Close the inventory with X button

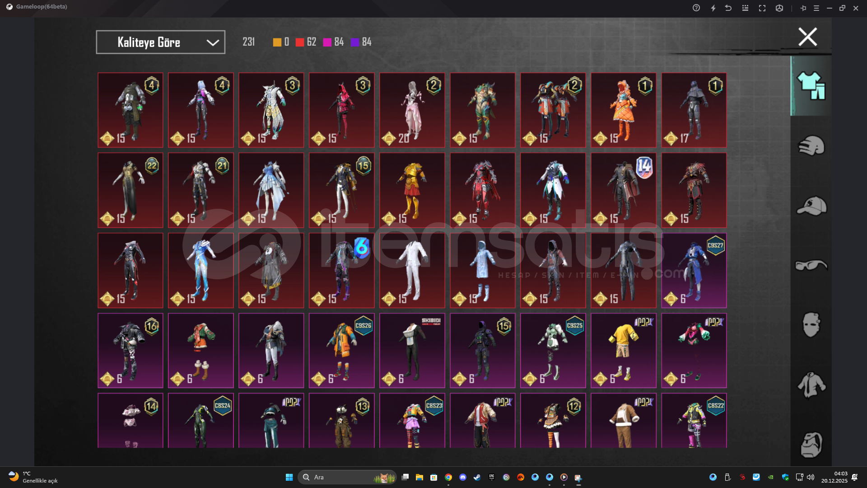(x=807, y=37)
